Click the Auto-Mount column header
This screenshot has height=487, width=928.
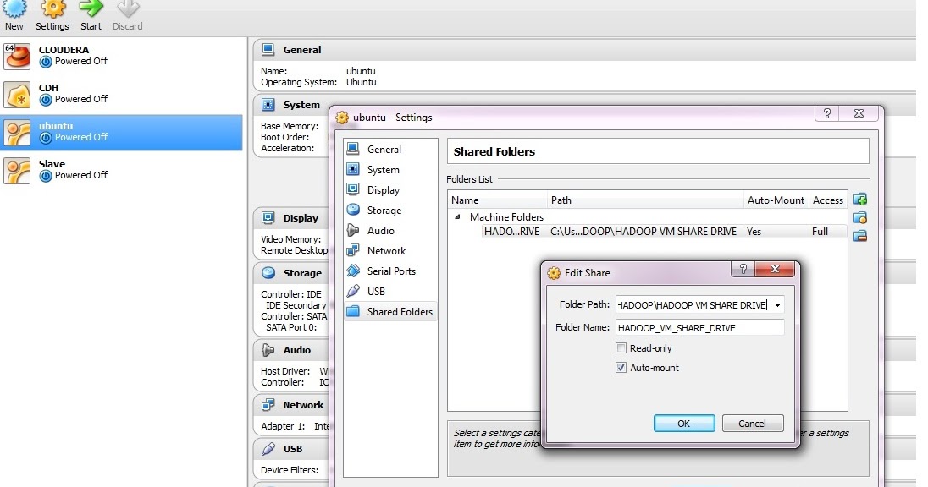[776, 200]
